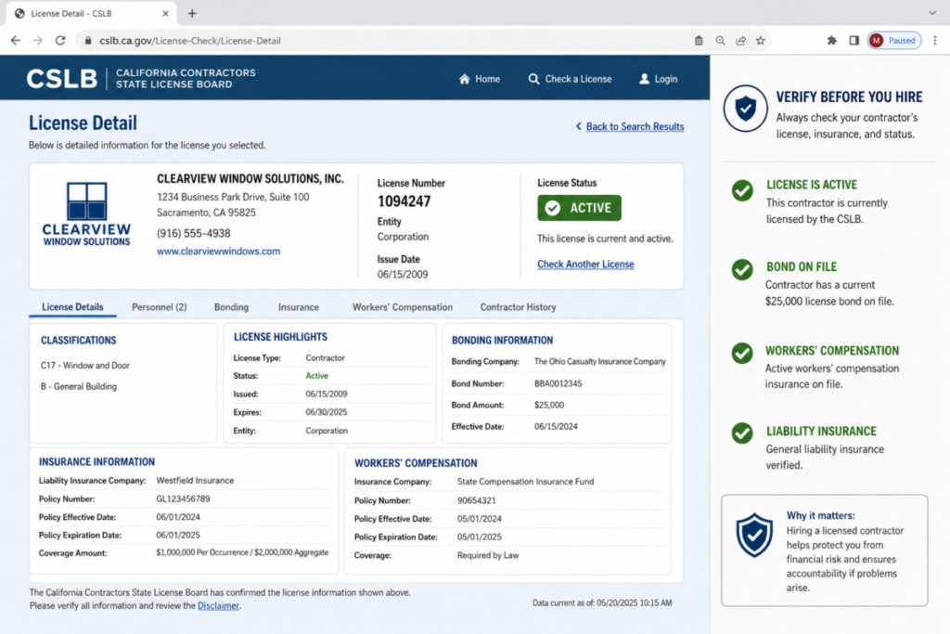Bookmark this page with the star icon

[x=761, y=41]
